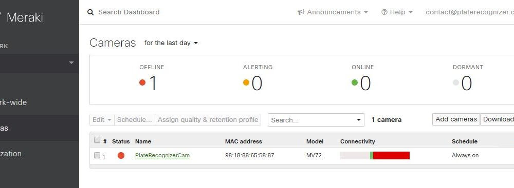
Task: Focus the Search Dashboard input field
Action: 129,12
